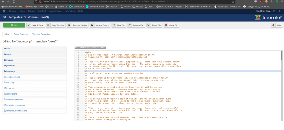
Task: Switch to Template Description tab
Action: point(41,34)
